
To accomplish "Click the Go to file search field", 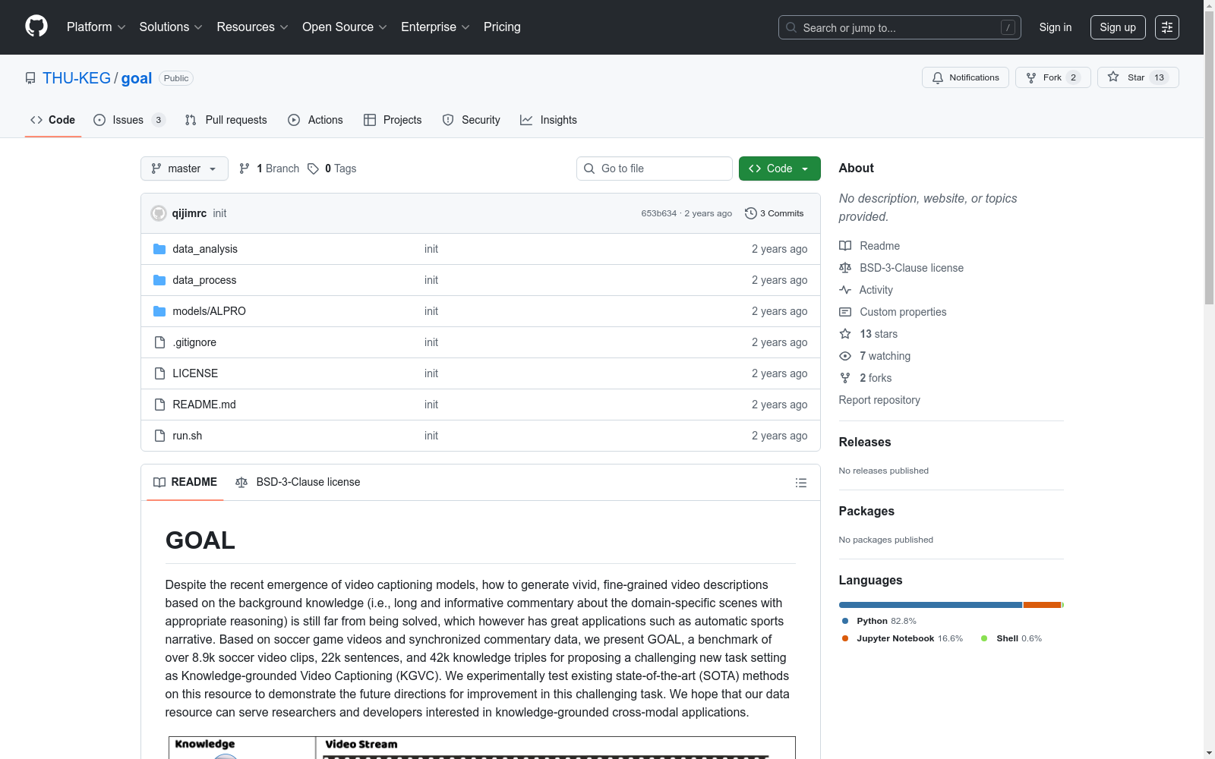I will (x=655, y=168).
